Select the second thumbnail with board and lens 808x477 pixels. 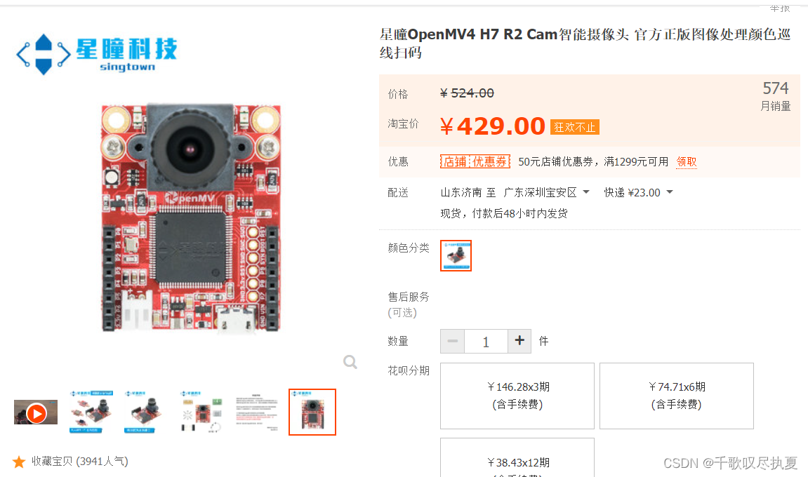pos(91,412)
